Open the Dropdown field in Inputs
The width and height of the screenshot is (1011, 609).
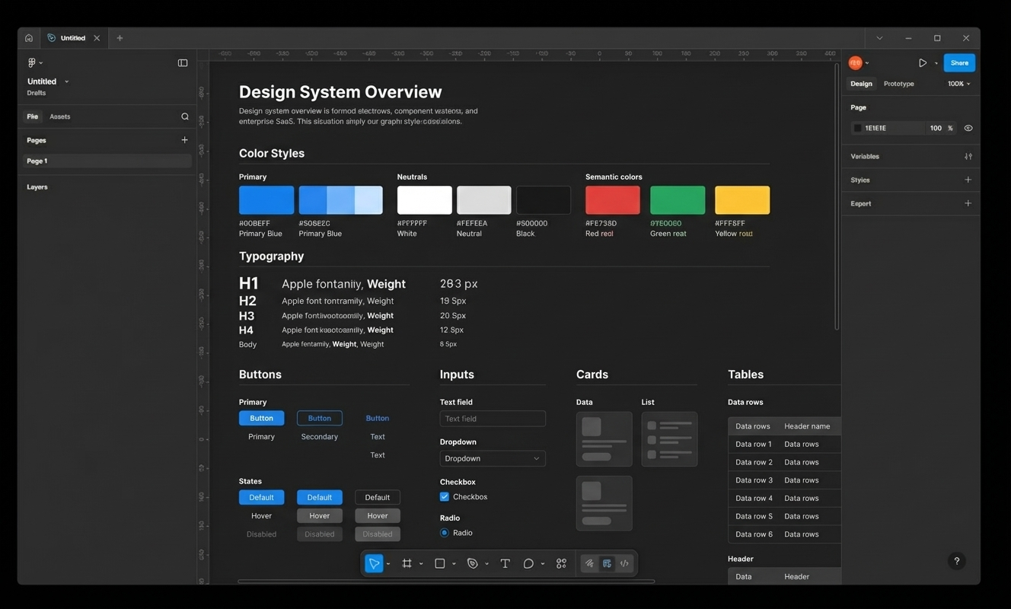(x=493, y=458)
